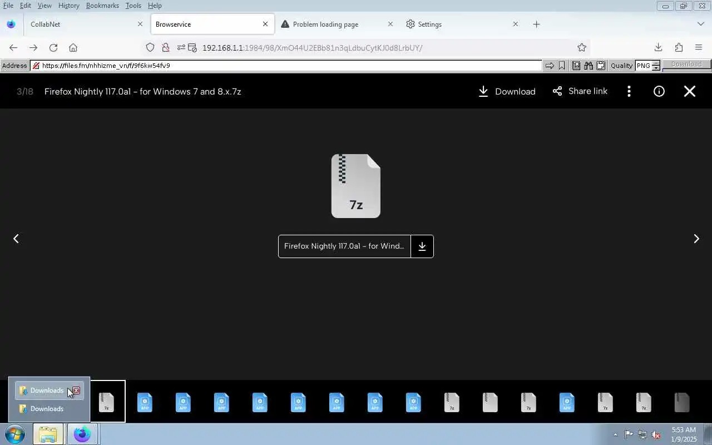The width and height of the screenshot is (712, 445).
Task: Click download arrow beside file name
Action: [422, 246]
